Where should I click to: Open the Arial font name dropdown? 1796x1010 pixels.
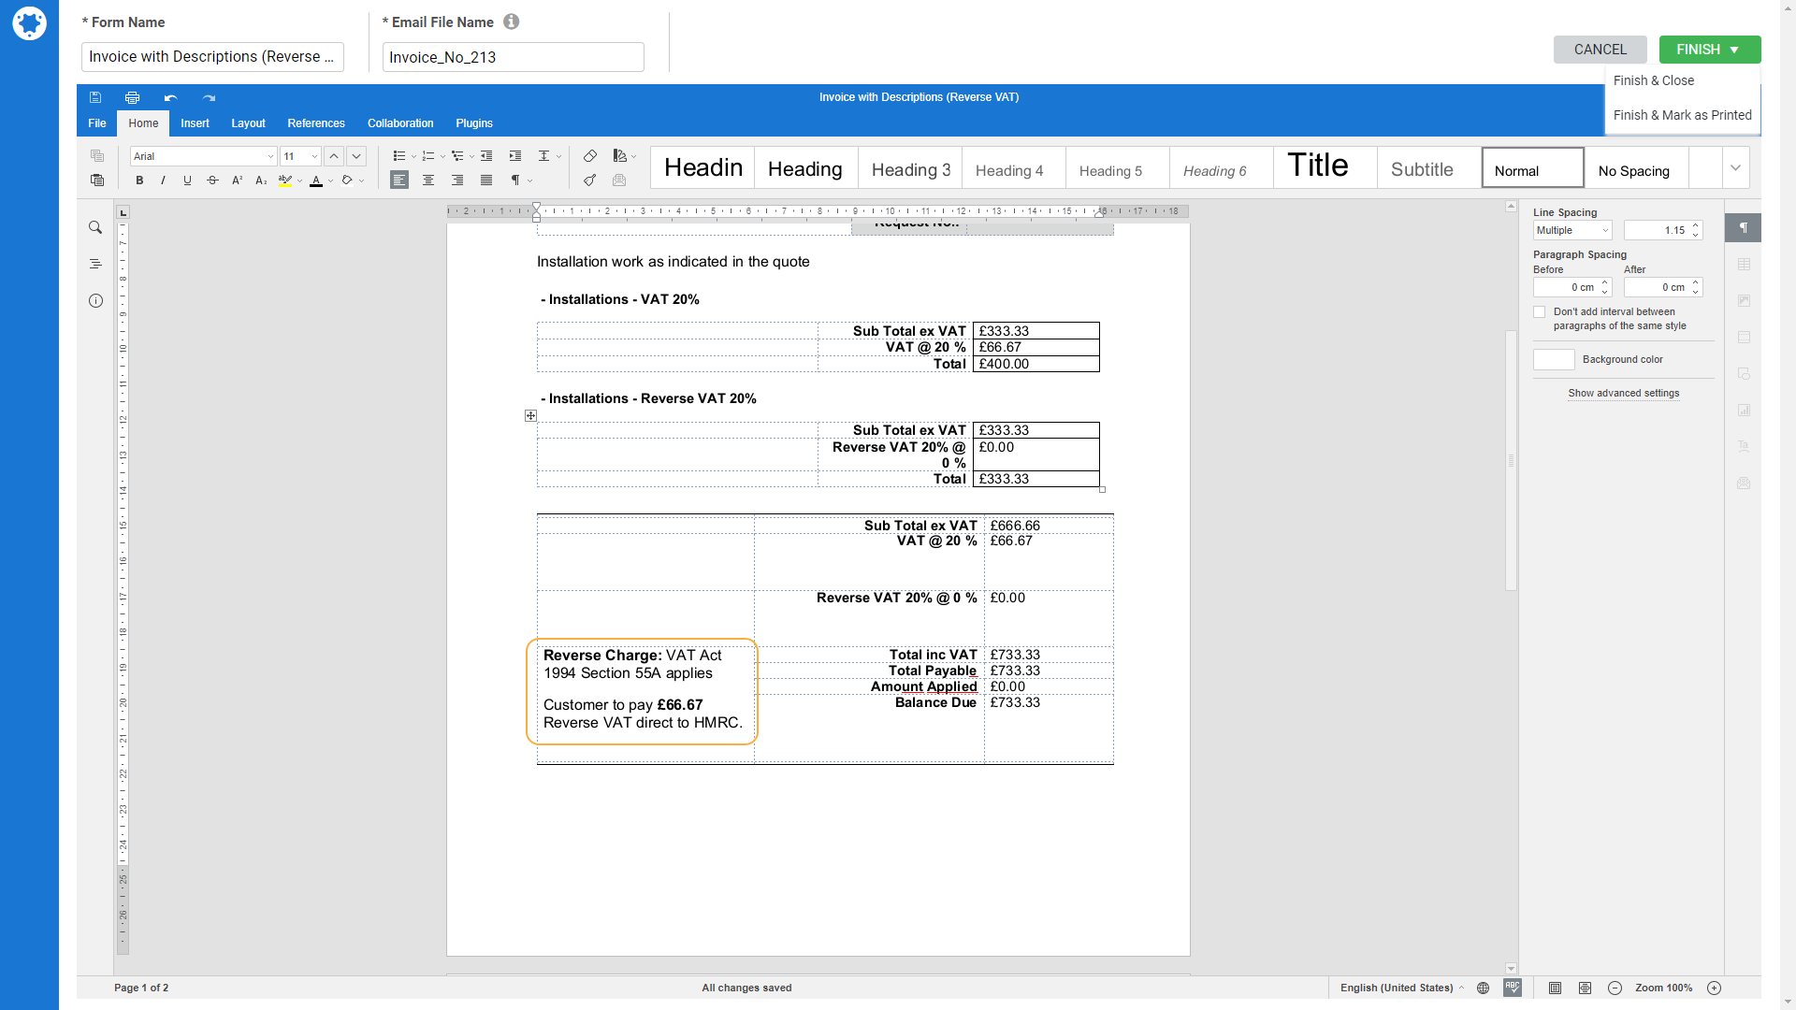click(270, 156)
